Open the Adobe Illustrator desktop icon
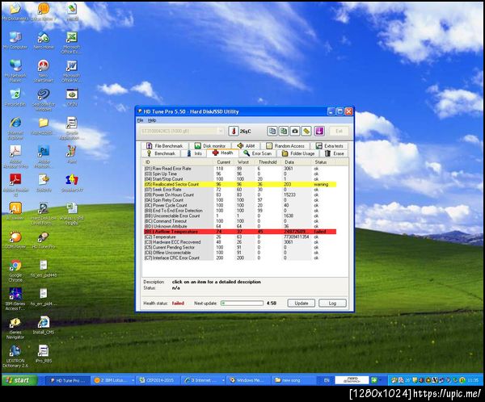Image resolution: width=485 pixels, height=402 pixels. pos(15,211)
